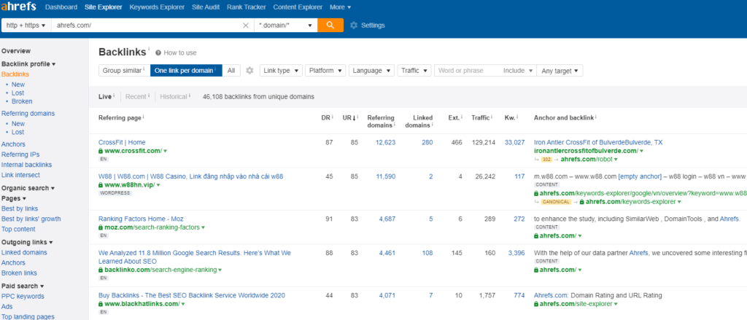Go to the Dashboard tab
Screen dimensions: 747x320
[61, 7]
